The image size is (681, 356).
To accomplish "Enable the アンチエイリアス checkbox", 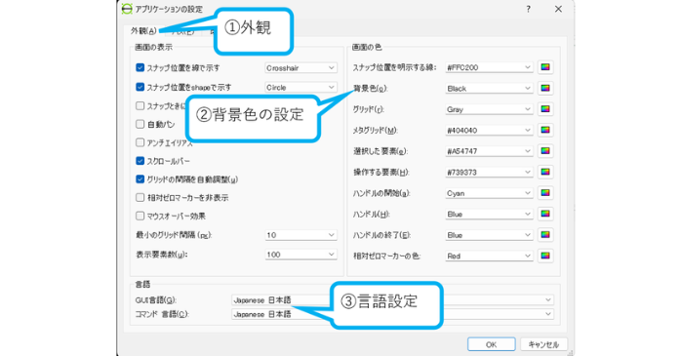I will pyautogui.click(x=140, y=142).
